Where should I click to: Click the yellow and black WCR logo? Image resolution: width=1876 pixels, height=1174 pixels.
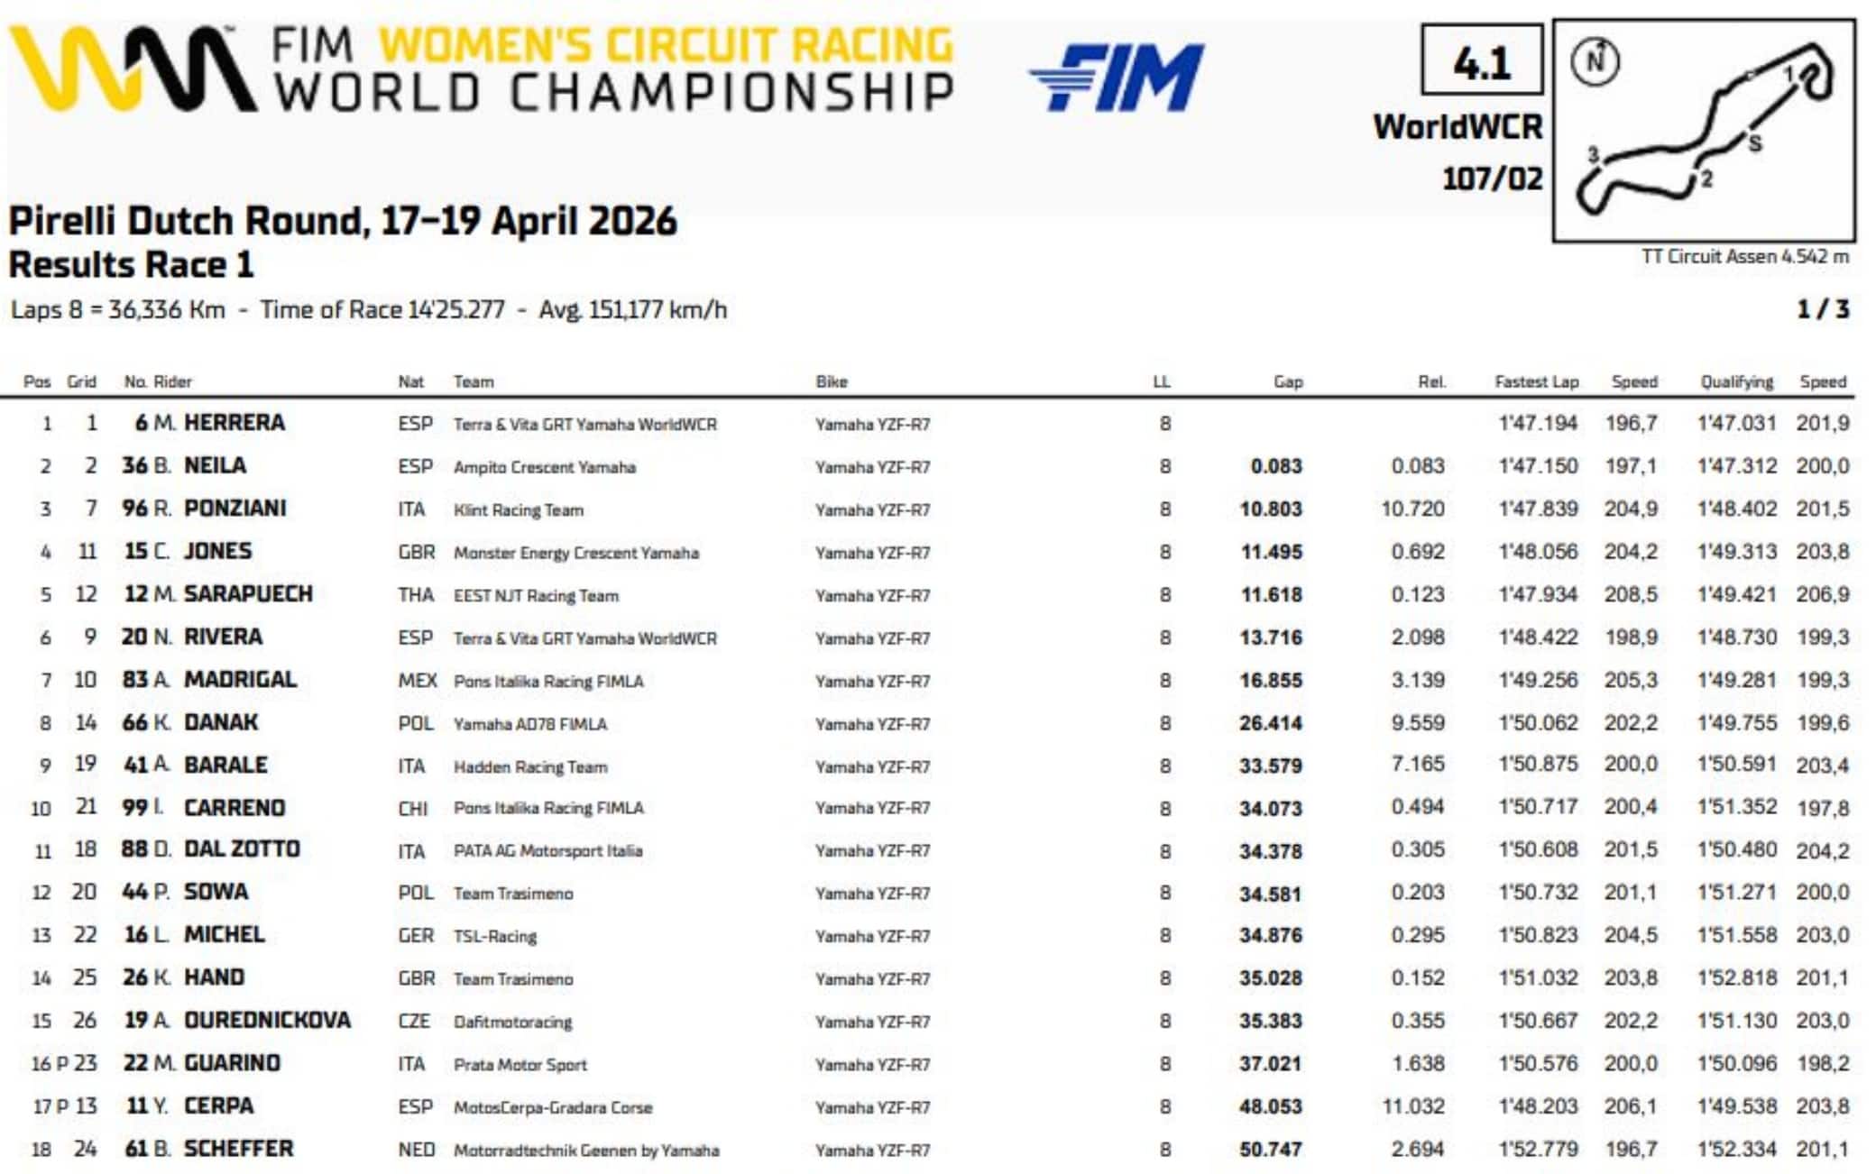click(133, 69)
